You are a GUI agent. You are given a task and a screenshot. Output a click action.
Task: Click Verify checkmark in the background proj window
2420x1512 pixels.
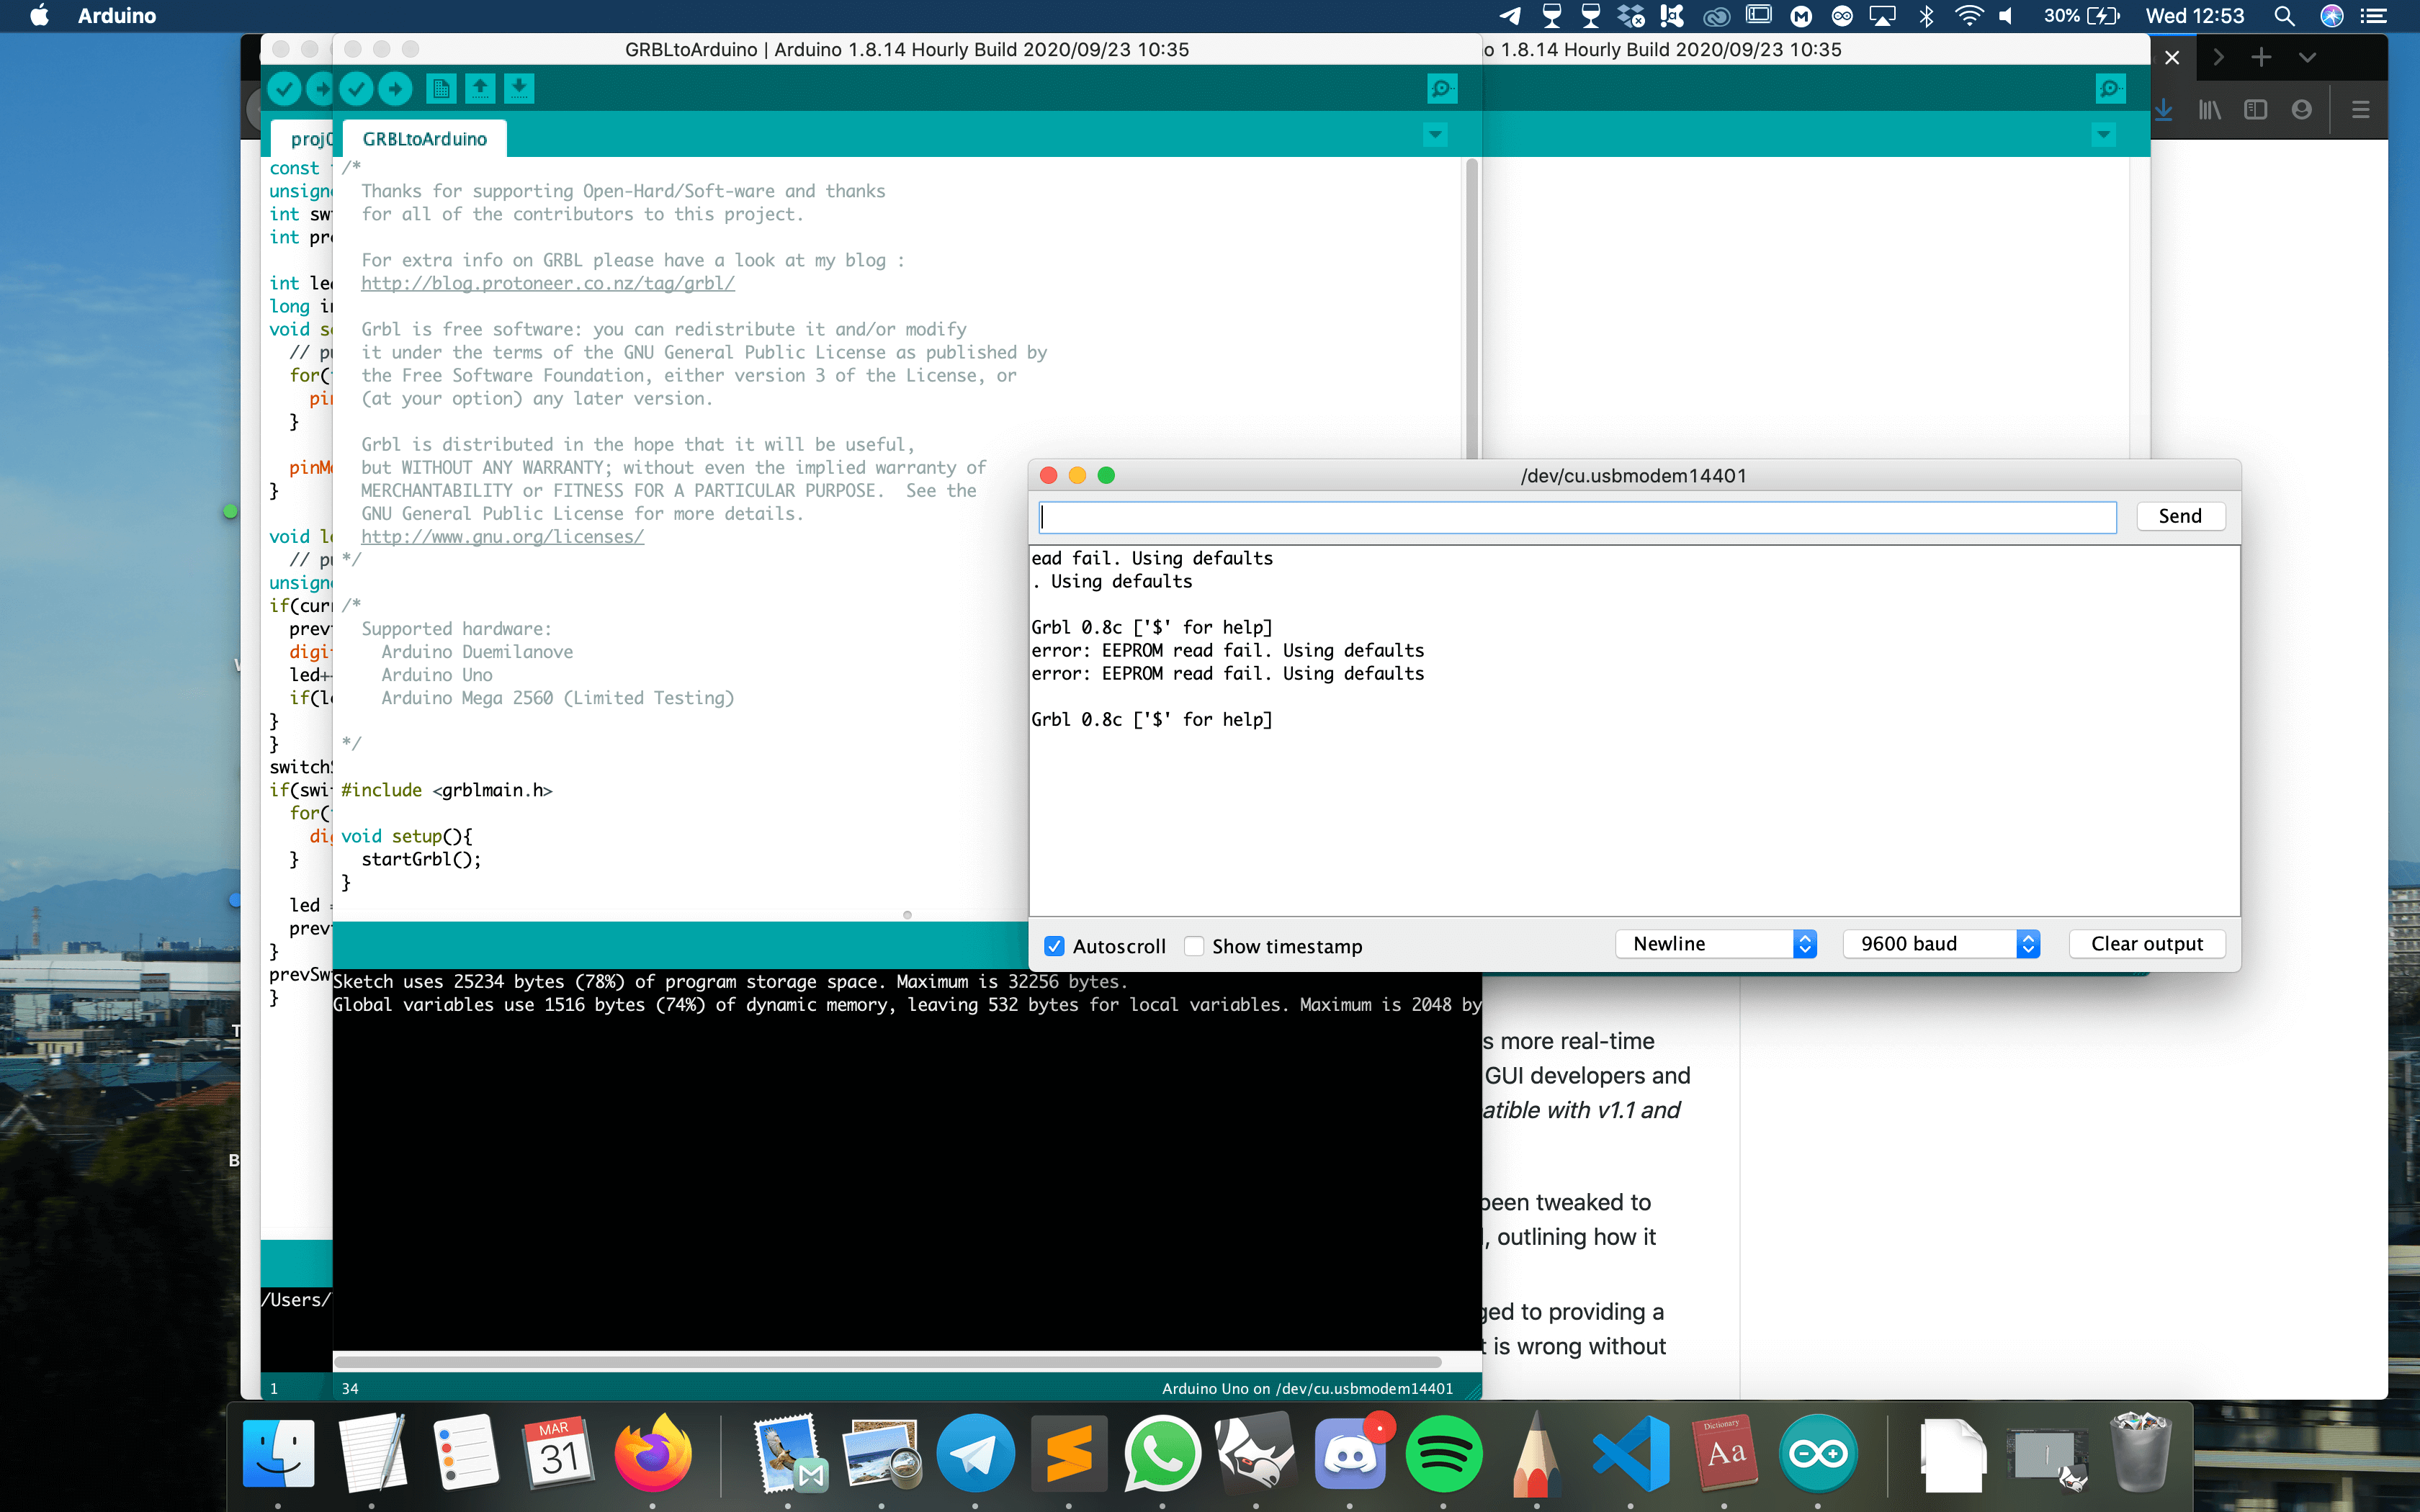pyautogui.click(x=284, y=89)
